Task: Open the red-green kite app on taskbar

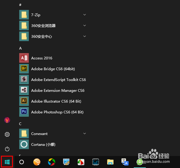Action: pyautogui.click(x=81, y=162)
